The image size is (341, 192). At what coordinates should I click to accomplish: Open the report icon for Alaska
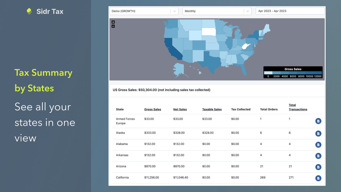pos(318,134)
